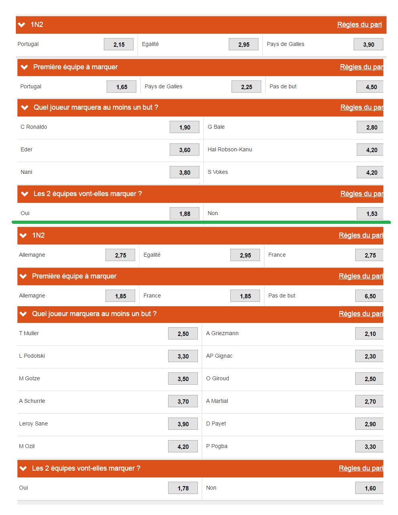Select Portugal win odds 2,15
This screenshot has width=398, height=515.
point(119,44)
